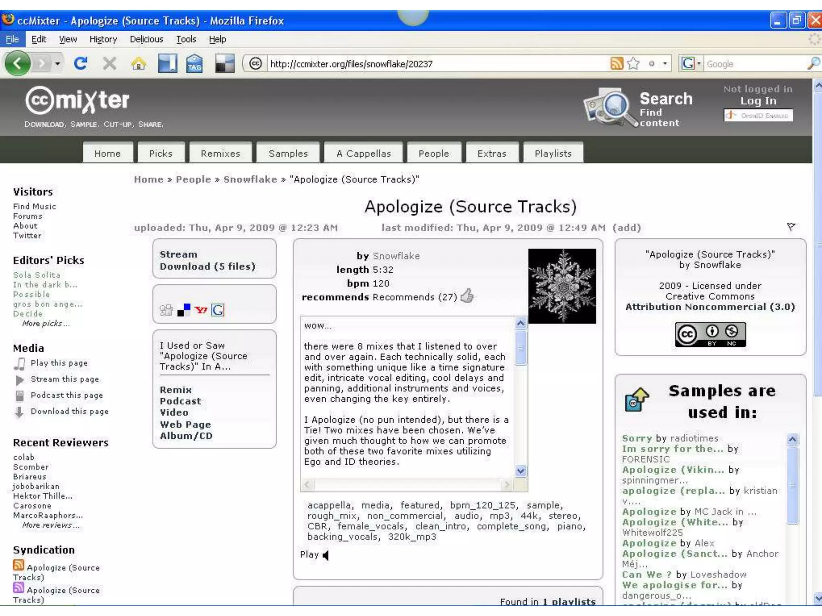Click the Play speaker icon
Screen dimensions: 822x616
point(326,555)
